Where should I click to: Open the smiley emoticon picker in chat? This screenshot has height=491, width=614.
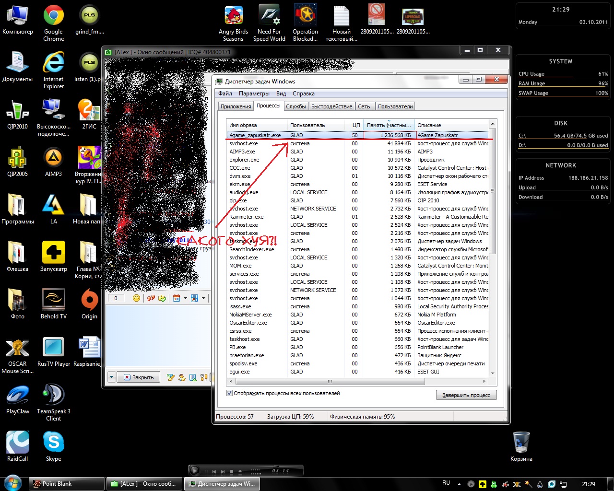click(x=136, y=298)
